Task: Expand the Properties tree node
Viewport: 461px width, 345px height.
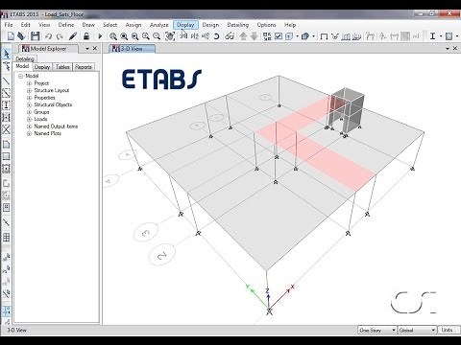Action: click(x=29, y=98)
